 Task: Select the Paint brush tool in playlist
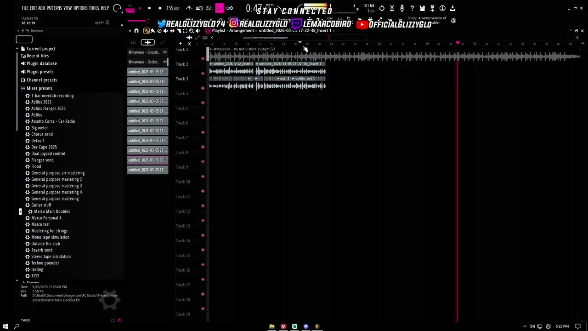[x=153, y=31]
